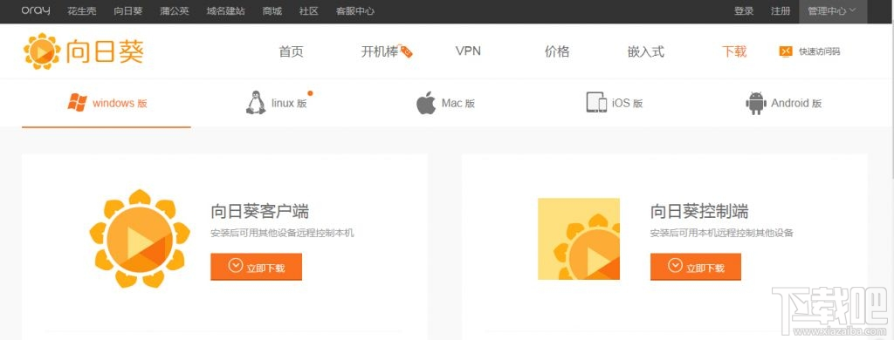The image size is (894, 340).
Task: Click the iOS devices icon
Action: [596, 103]
